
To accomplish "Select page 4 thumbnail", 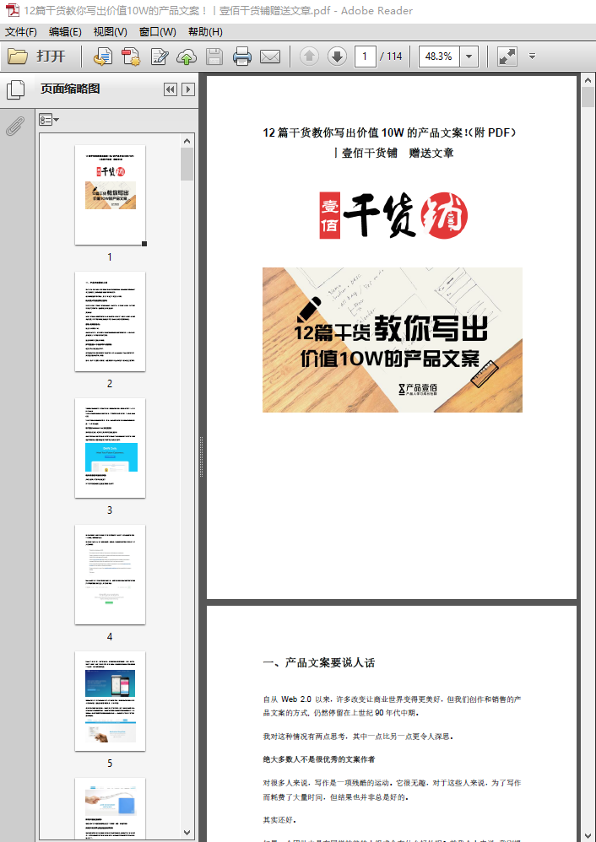I will pos(111,575).
